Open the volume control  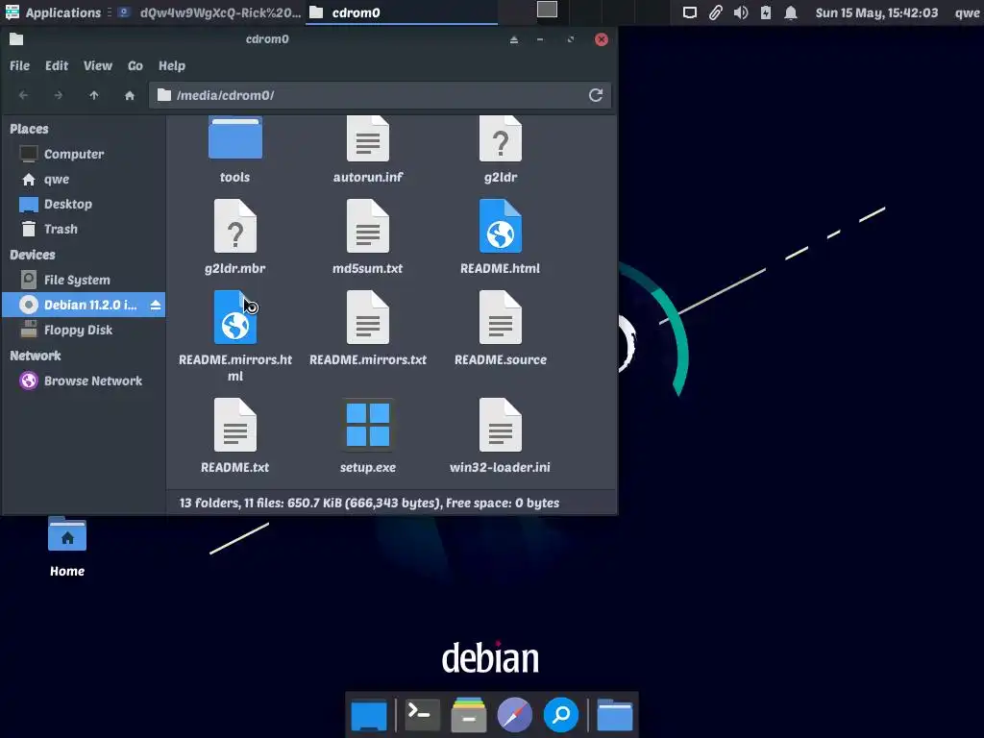pyautogui.click(x=741, y=12)
